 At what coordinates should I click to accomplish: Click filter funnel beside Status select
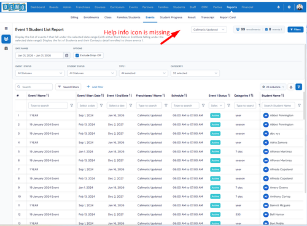coord(228,105)
